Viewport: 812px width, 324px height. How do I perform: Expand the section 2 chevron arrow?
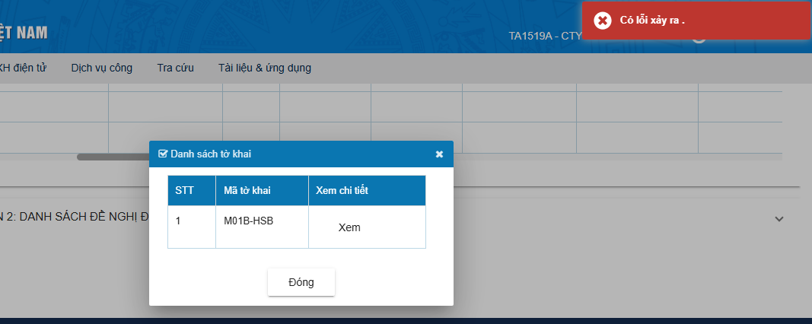779,218
